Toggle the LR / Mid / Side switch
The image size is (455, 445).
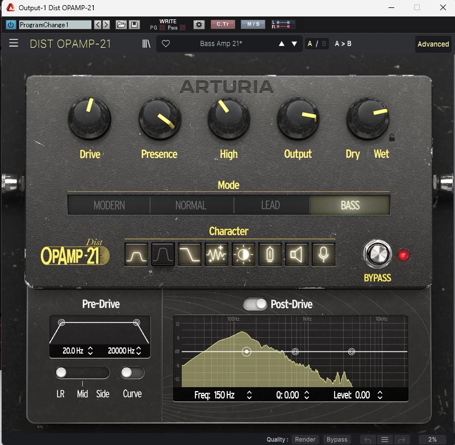(82, 373)
